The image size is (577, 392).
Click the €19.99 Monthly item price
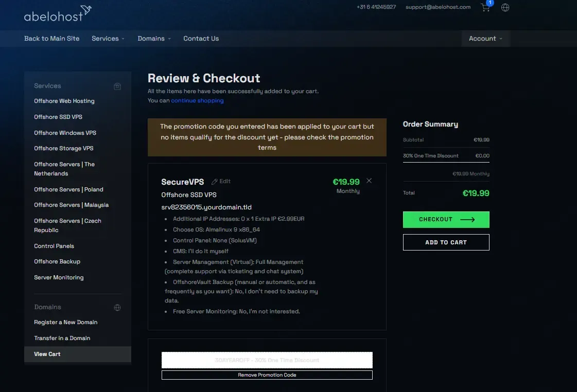[x=346, y=186]
